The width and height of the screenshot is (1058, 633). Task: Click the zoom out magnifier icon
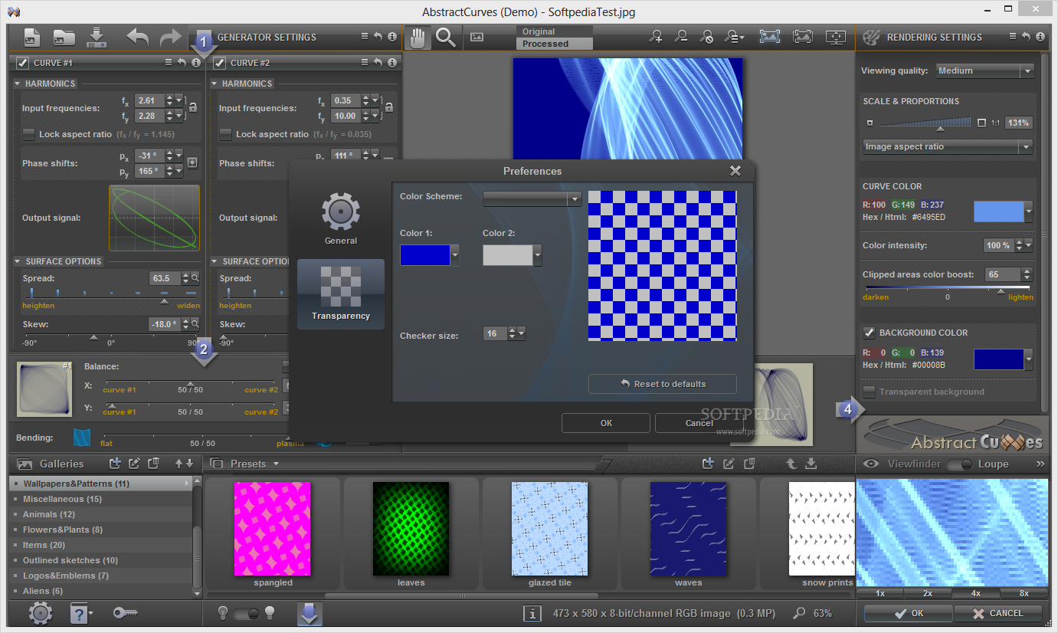(681, 36)
